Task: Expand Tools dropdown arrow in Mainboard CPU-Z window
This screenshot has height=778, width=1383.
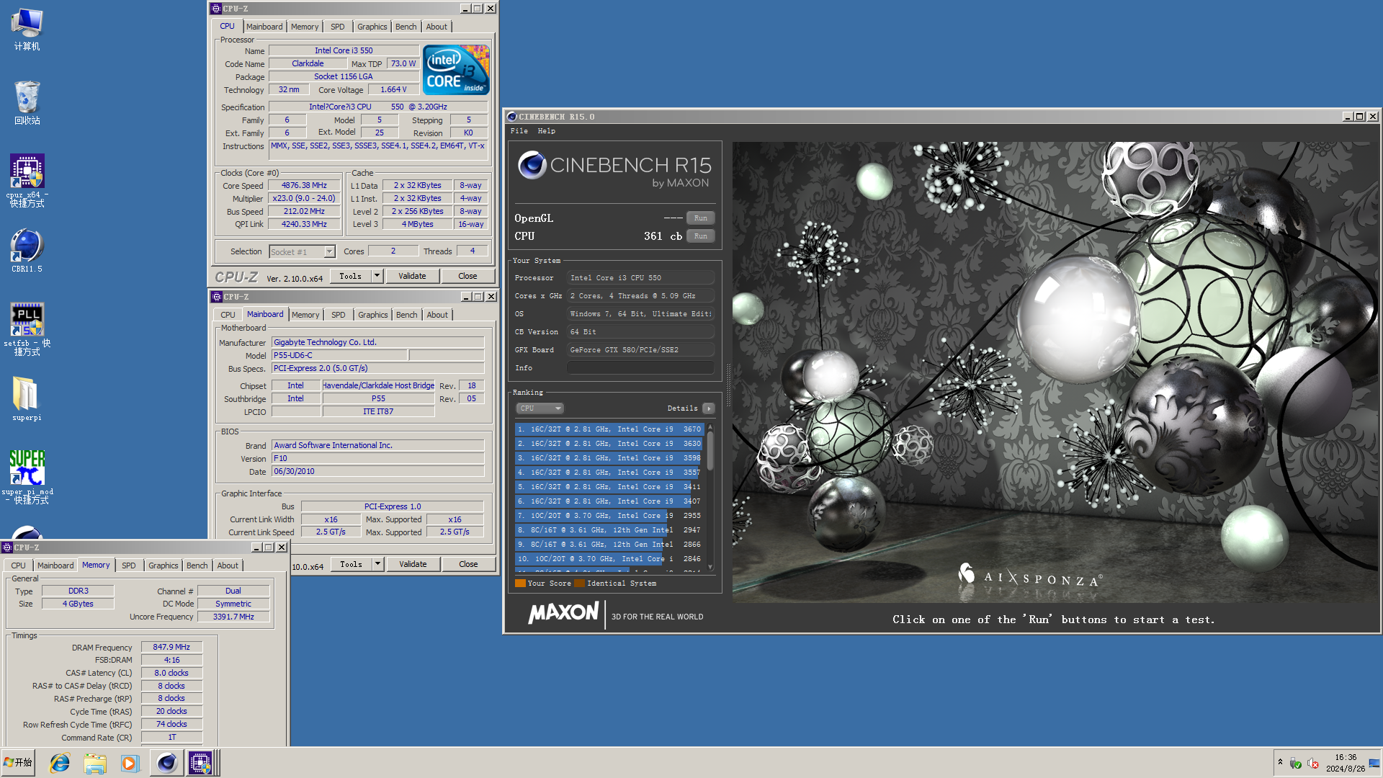Action: [x=377, y=564]
